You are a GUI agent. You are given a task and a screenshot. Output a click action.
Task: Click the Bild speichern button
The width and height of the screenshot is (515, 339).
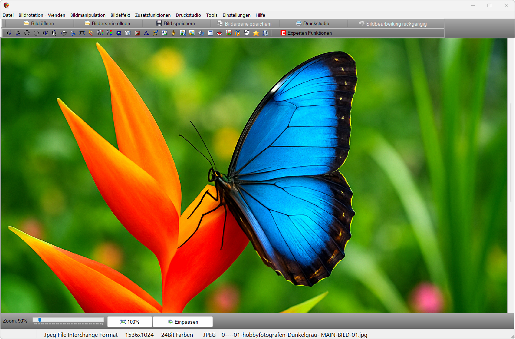[x=176, y=23]
